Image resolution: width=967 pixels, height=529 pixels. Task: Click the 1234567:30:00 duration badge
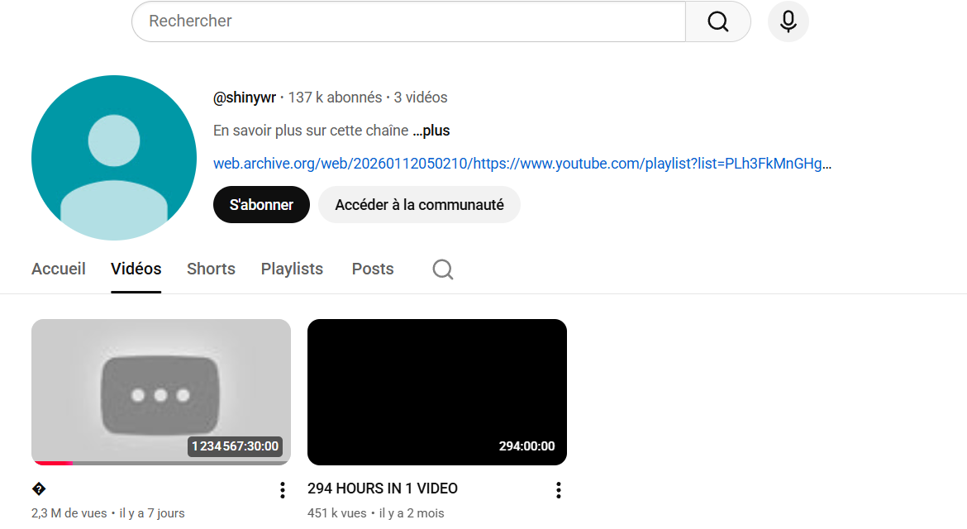coord(235,446)
